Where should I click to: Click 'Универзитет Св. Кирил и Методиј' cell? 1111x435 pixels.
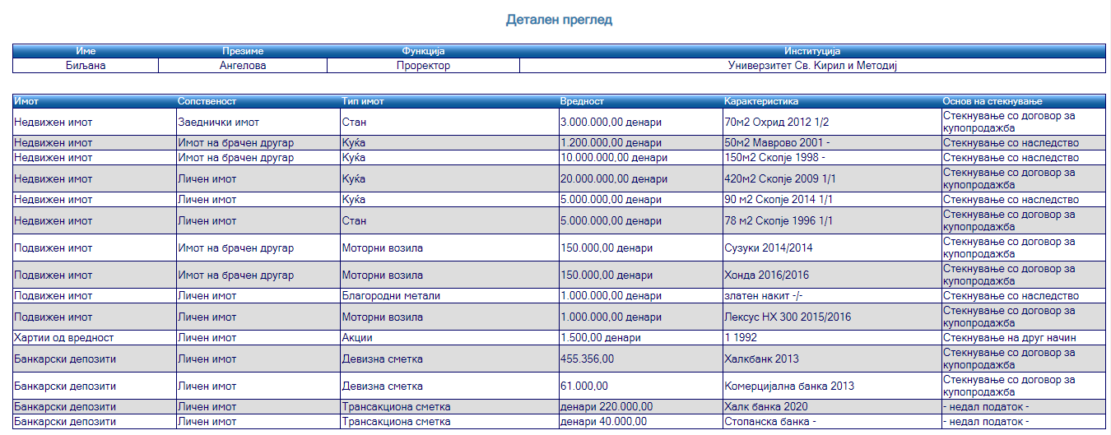tap(812, 66)
